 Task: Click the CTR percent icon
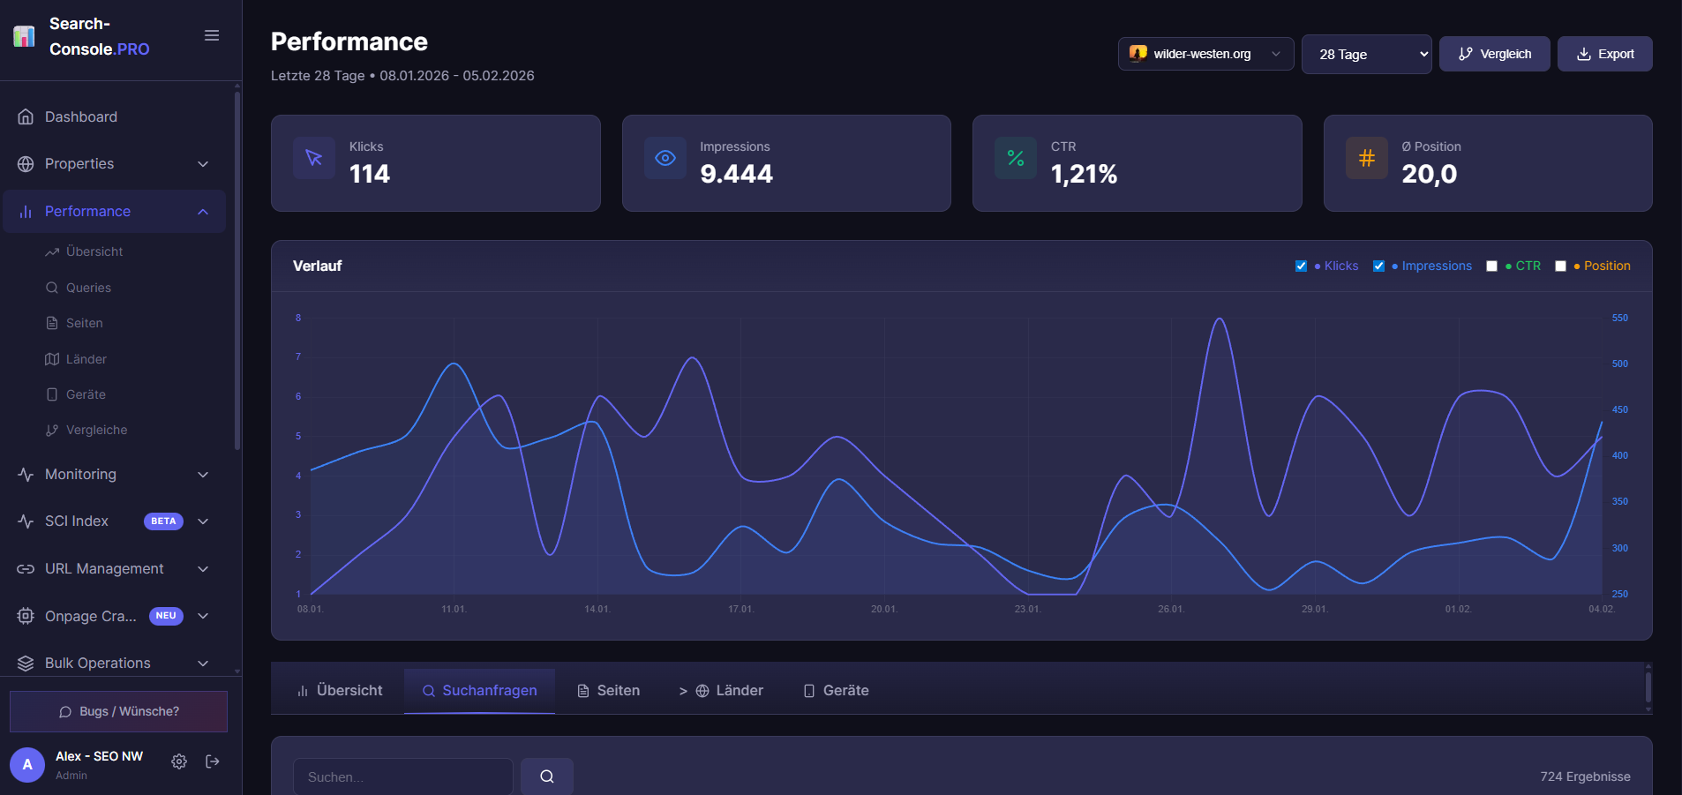click(1016, 158)
